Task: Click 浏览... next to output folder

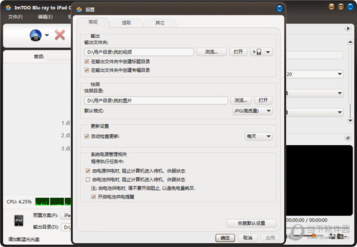Action: 212,52
